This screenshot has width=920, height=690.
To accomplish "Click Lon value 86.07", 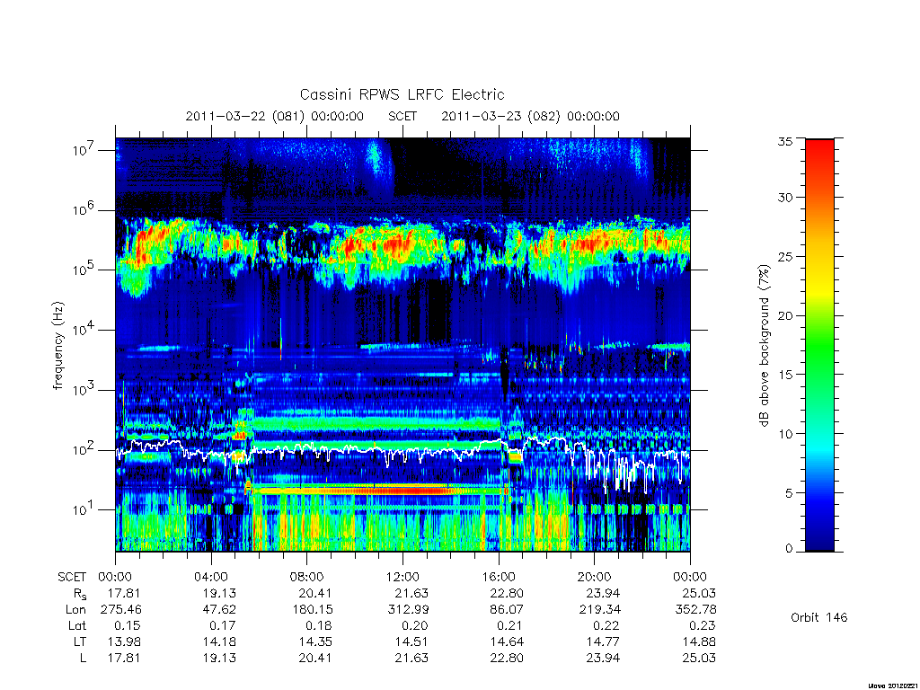I will [507, 610].
